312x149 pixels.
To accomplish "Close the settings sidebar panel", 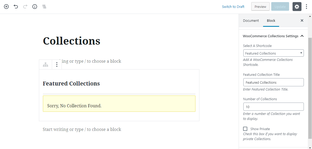I will pos(302,20).
